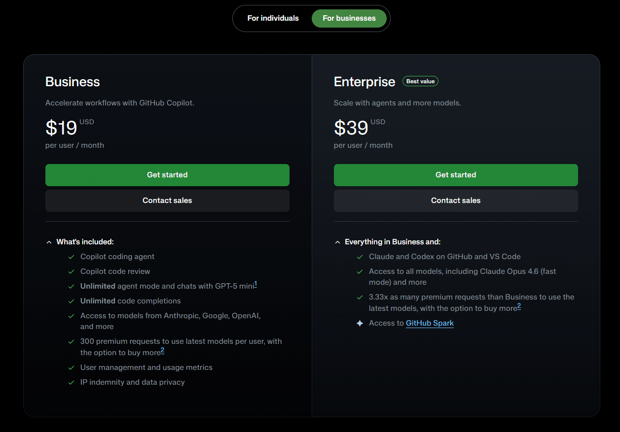Click the checkmark beside Copilot coding agent

click(71, 257)
